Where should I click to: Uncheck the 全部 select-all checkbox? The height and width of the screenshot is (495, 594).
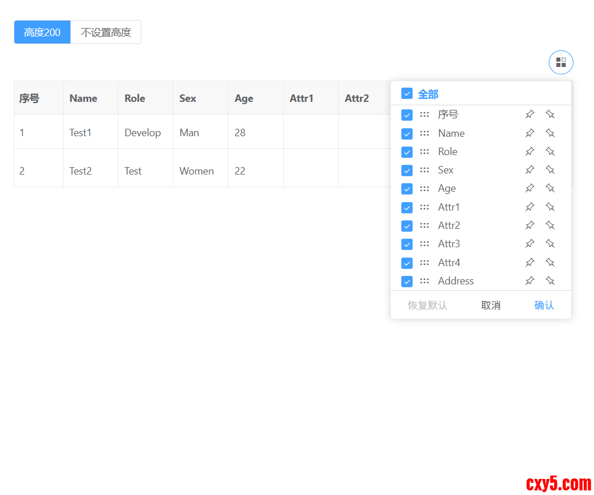click(x=407, y=93)
